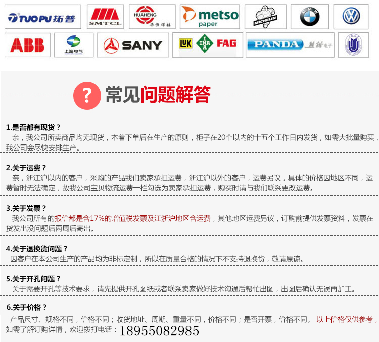
Task: Click the 常见问题解答 heading
Action: 158,95
